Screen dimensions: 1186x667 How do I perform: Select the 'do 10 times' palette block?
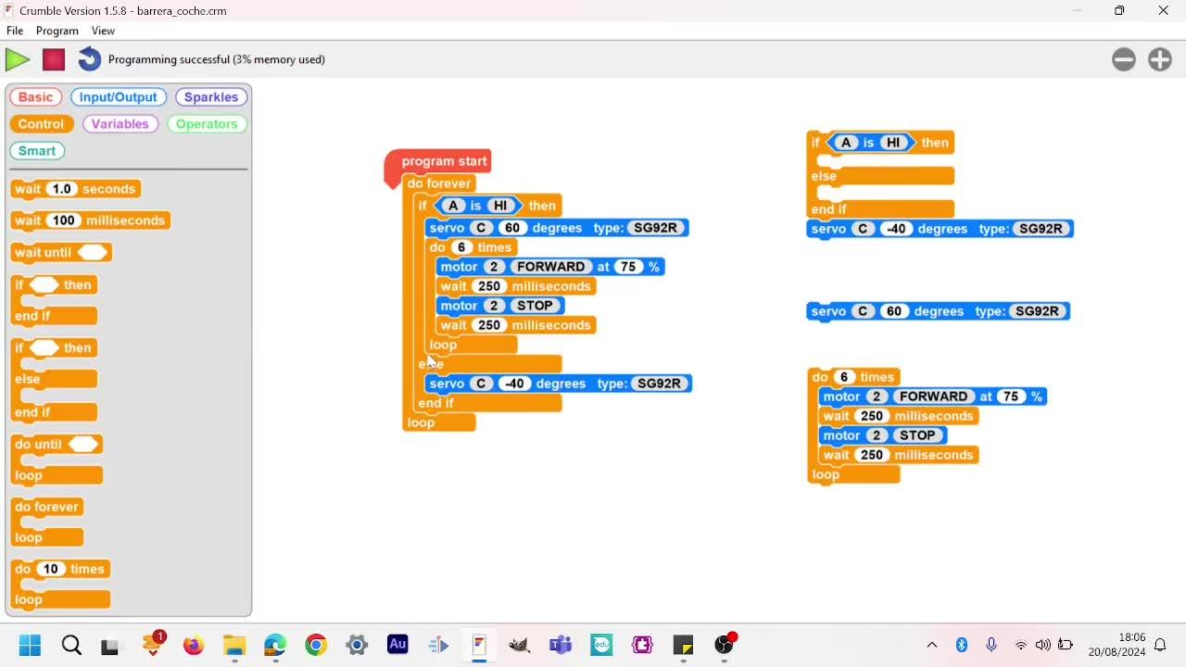coord(61,584)
